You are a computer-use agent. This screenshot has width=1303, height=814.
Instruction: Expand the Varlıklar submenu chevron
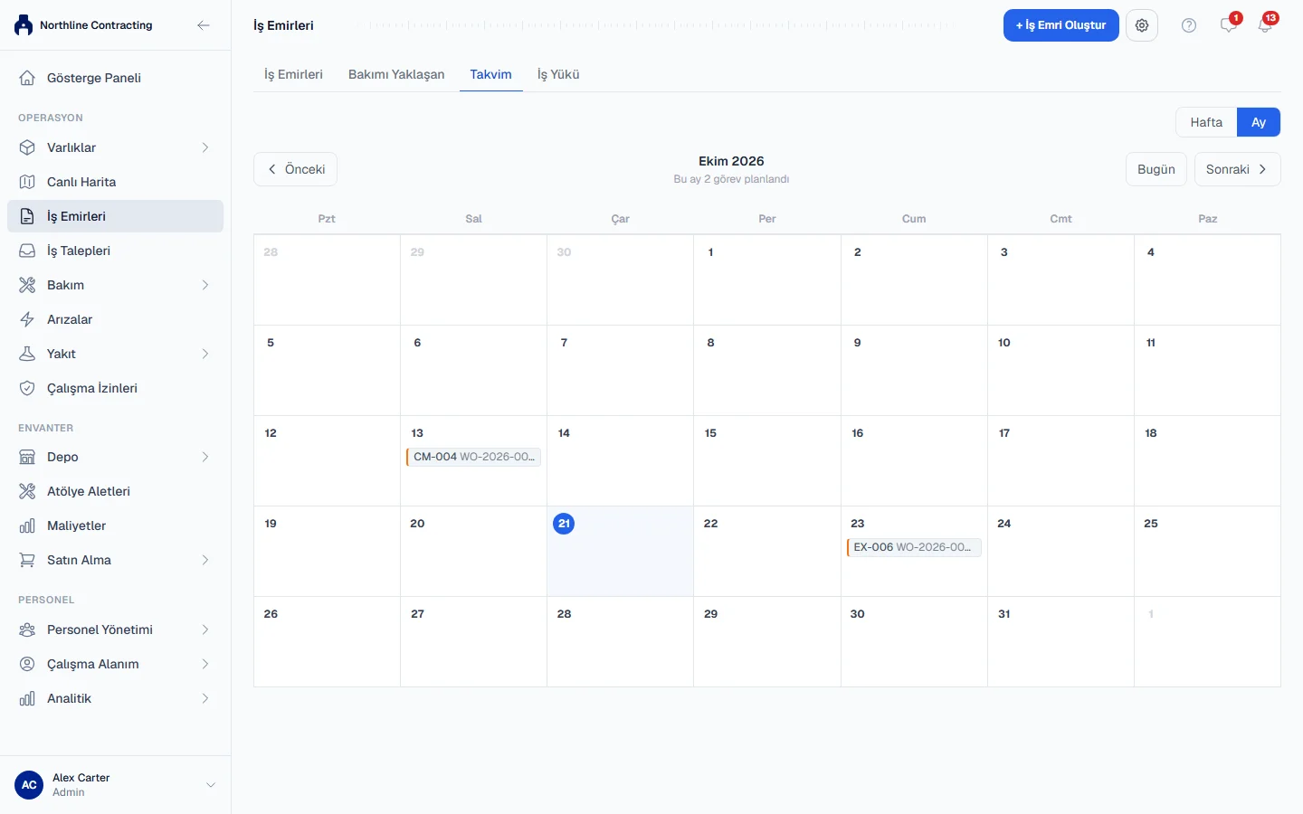click(205, 147)
